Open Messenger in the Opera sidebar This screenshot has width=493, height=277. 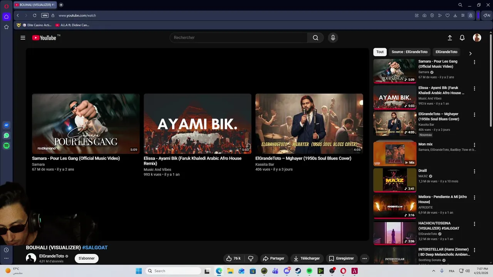click(6, 125)
